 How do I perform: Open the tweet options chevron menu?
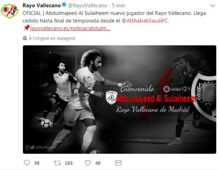[x=212, y=6]
